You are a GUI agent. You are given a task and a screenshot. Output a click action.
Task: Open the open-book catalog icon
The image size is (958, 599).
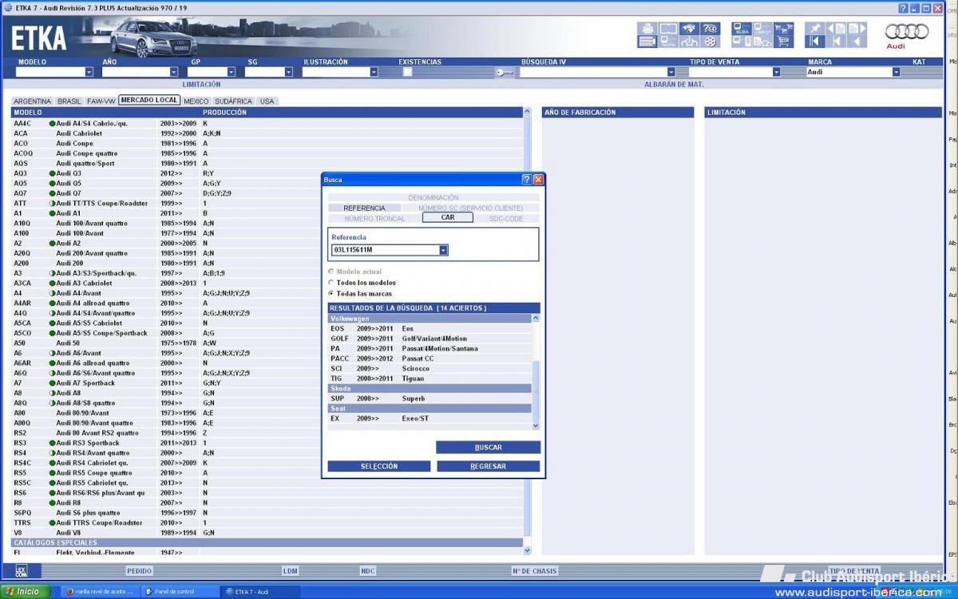tap(669, 29)
